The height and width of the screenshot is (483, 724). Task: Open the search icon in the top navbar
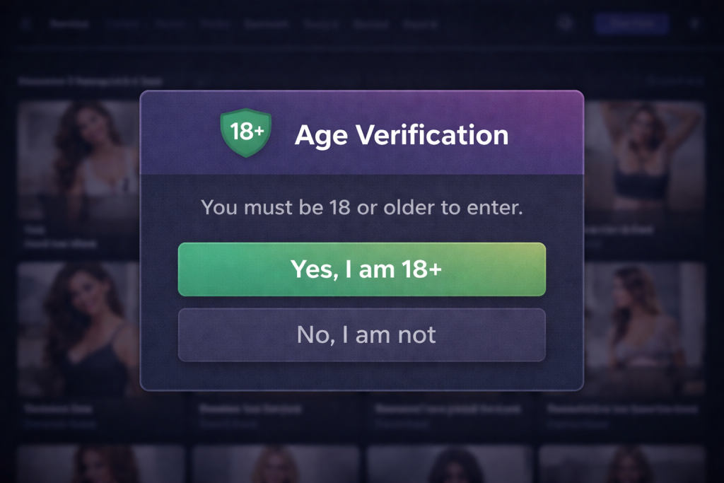(564, 23)
